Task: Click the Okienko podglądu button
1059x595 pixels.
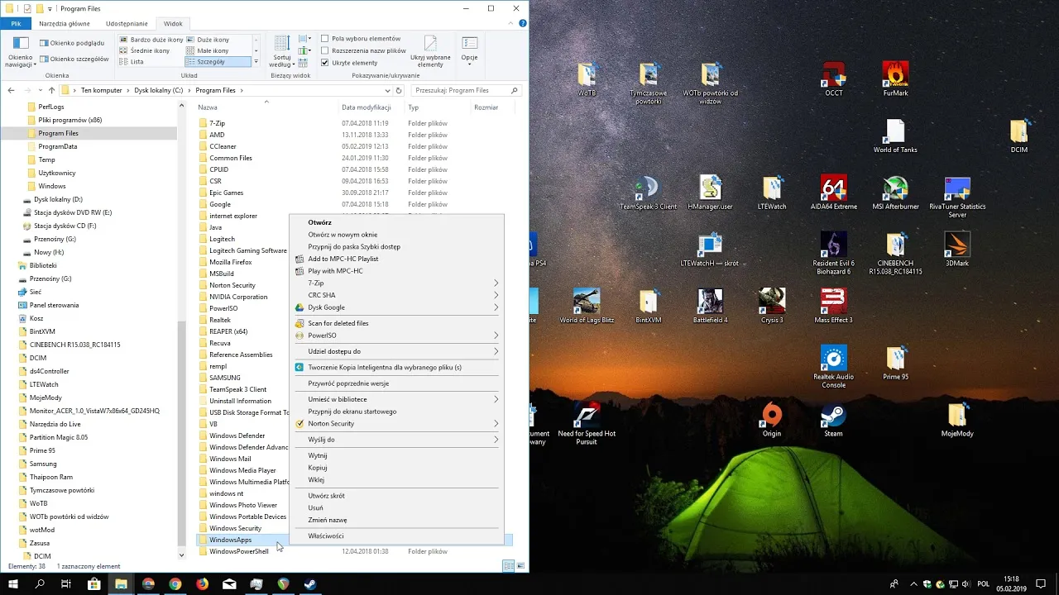Action: [69, 43]
